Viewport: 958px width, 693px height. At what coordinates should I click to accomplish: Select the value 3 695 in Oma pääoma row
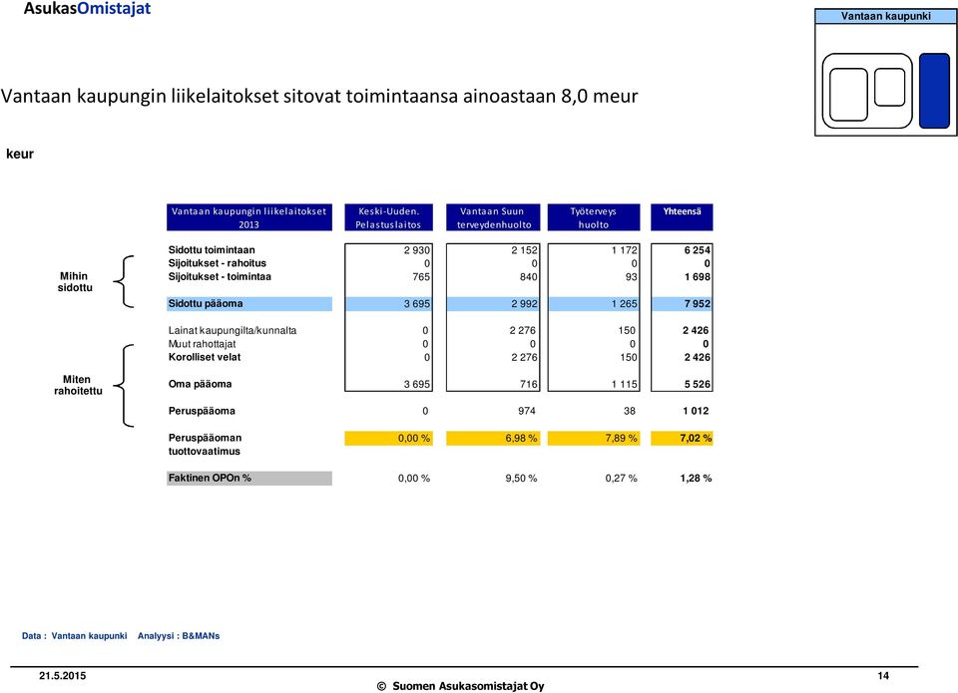point(417,384)
